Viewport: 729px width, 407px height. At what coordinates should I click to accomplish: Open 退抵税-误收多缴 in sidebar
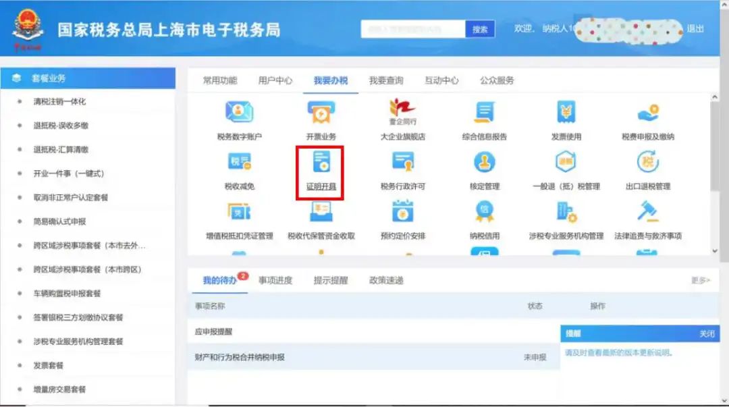[x=61, y=126]
